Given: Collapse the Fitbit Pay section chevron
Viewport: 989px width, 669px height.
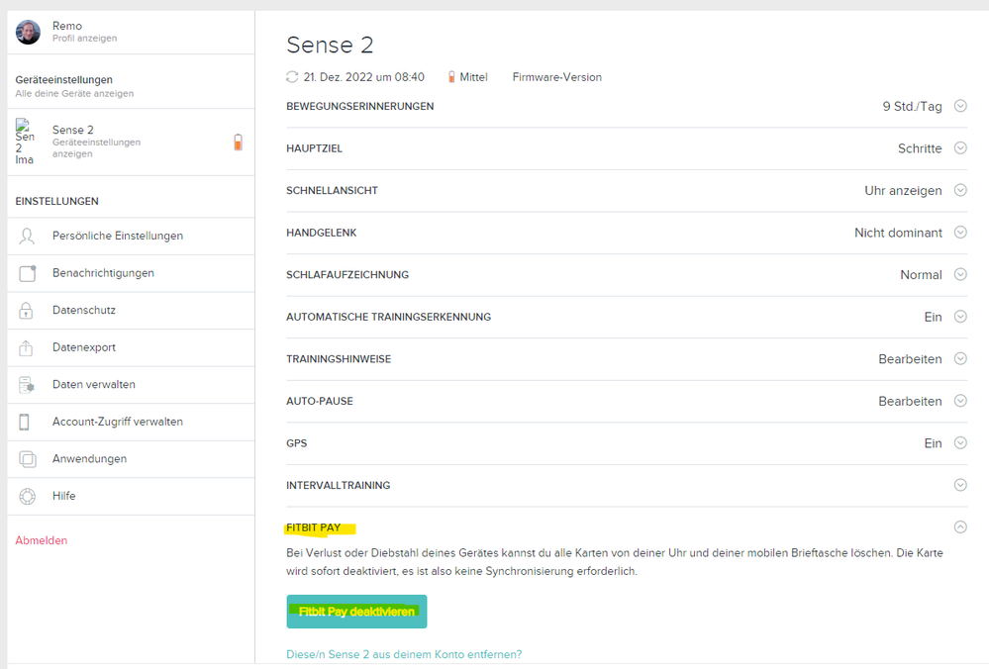Looking at the screenshot, I should pos(959,527).
